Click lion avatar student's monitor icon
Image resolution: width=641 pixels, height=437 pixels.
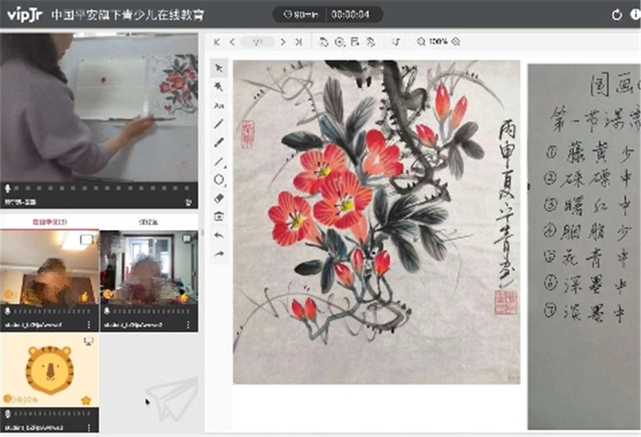[x=88, y=341]
